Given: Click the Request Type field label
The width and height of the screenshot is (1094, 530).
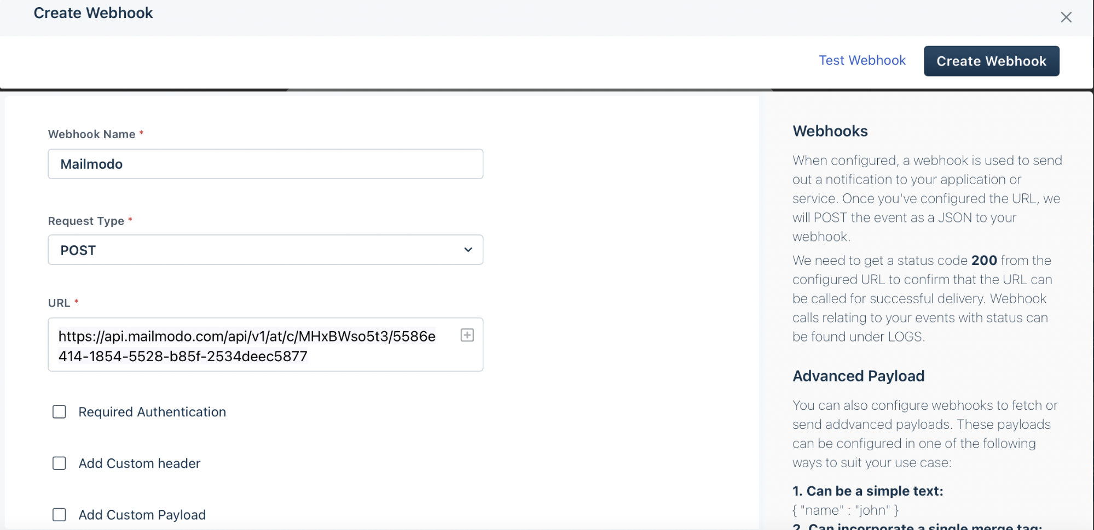Looking at the screenshot, I should 86,221.
